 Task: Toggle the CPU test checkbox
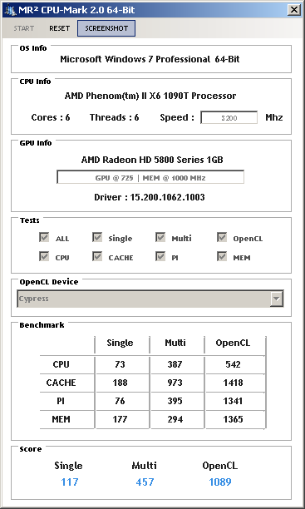coord(44,256)
